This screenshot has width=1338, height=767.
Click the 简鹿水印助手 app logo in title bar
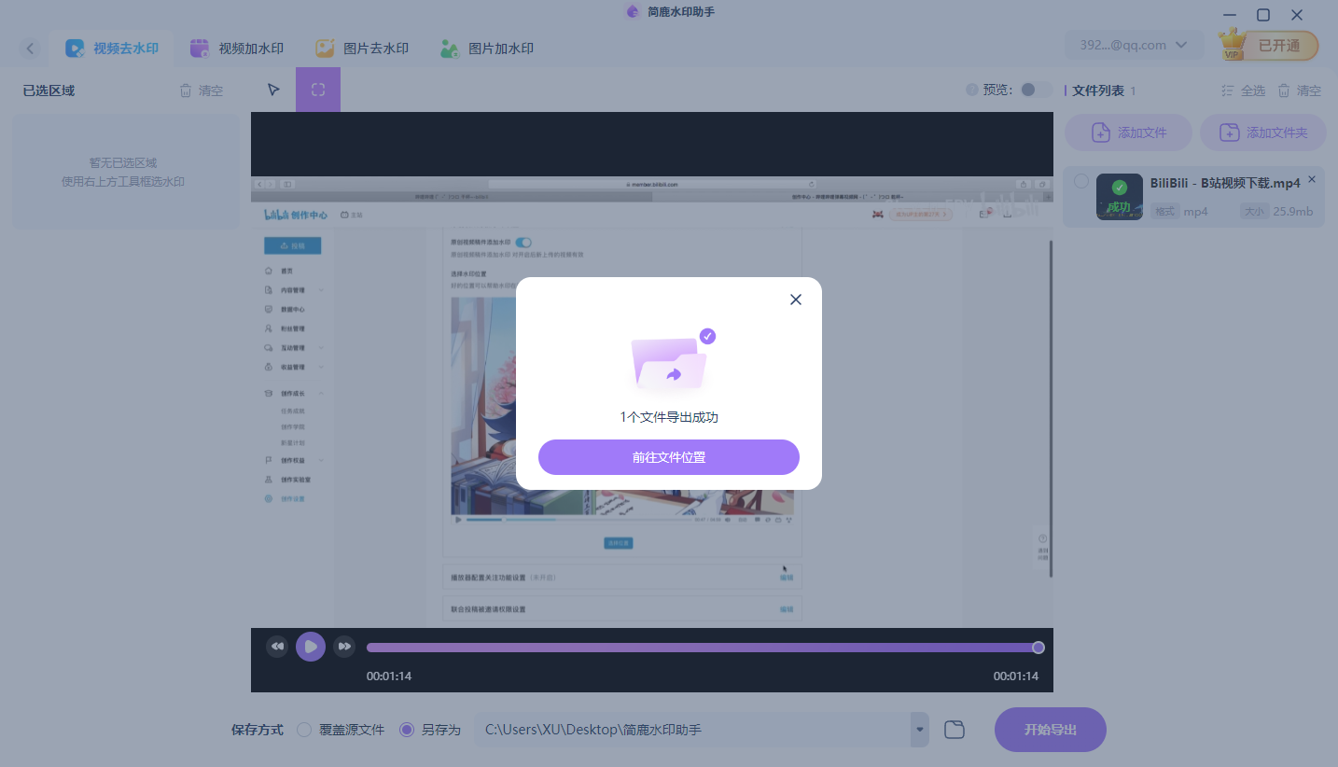click(x=633, y=12)
